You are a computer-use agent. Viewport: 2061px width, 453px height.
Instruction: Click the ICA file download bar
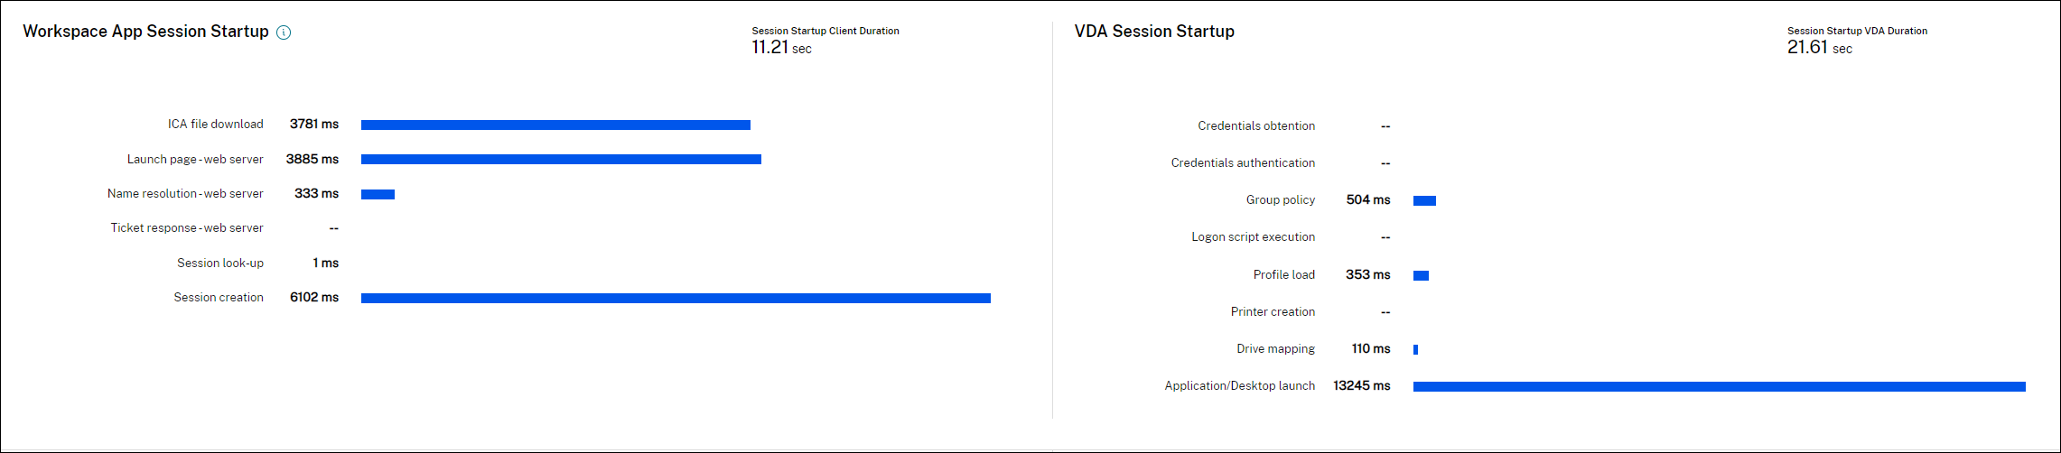click(555, 125)
